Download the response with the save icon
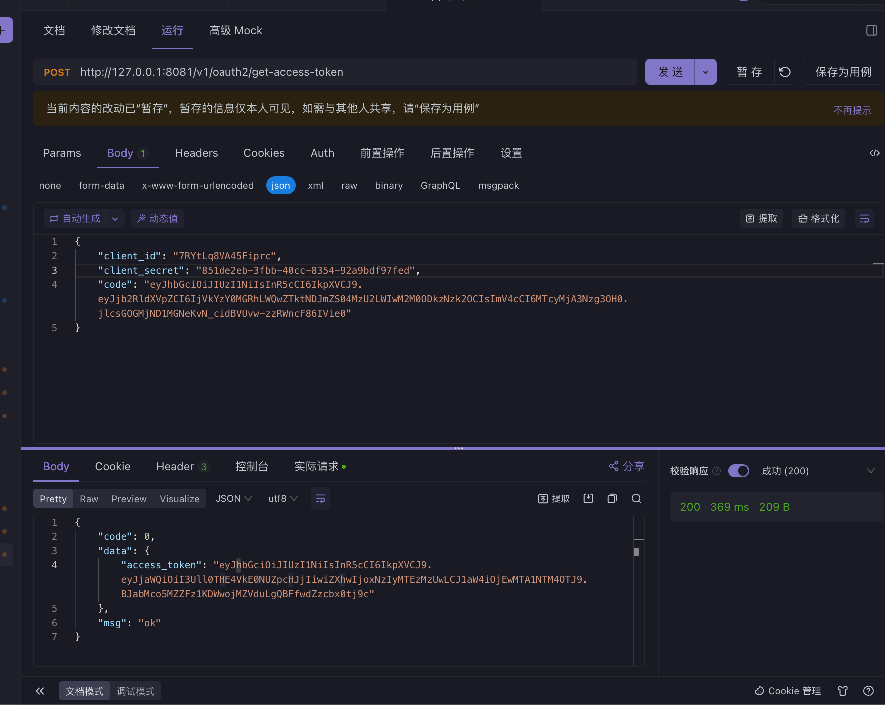Image resolution: width=885 pixels, height=705 pixels. (x=588, y=499)
